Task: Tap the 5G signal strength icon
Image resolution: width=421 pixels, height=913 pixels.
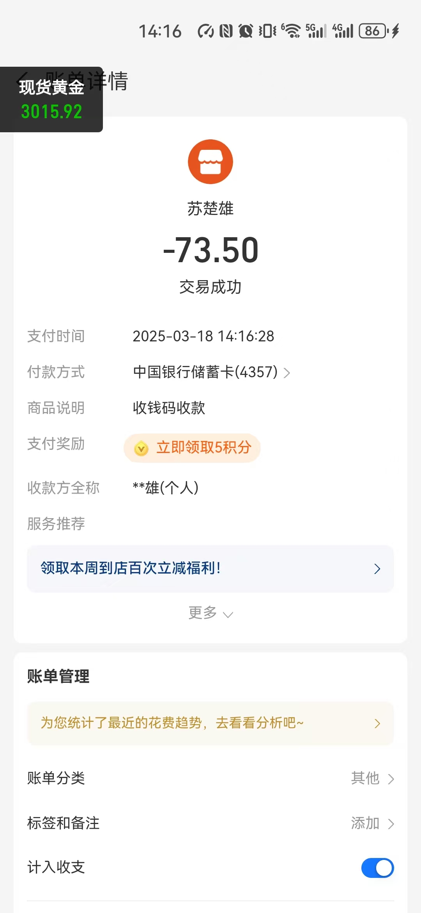Action: coord(316,31)
